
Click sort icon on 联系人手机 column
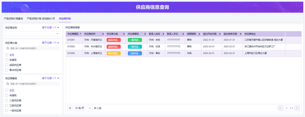coord(183,34)
